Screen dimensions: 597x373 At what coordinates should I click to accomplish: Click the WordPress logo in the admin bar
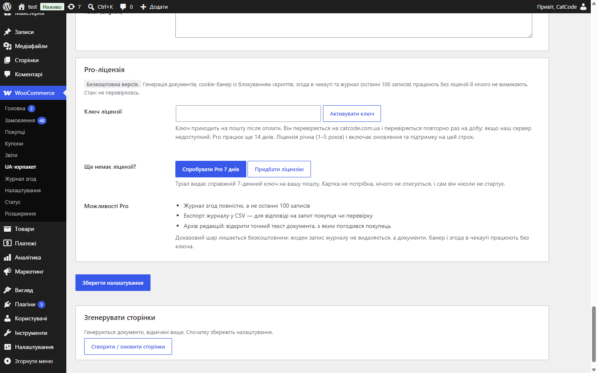(7, 7)
